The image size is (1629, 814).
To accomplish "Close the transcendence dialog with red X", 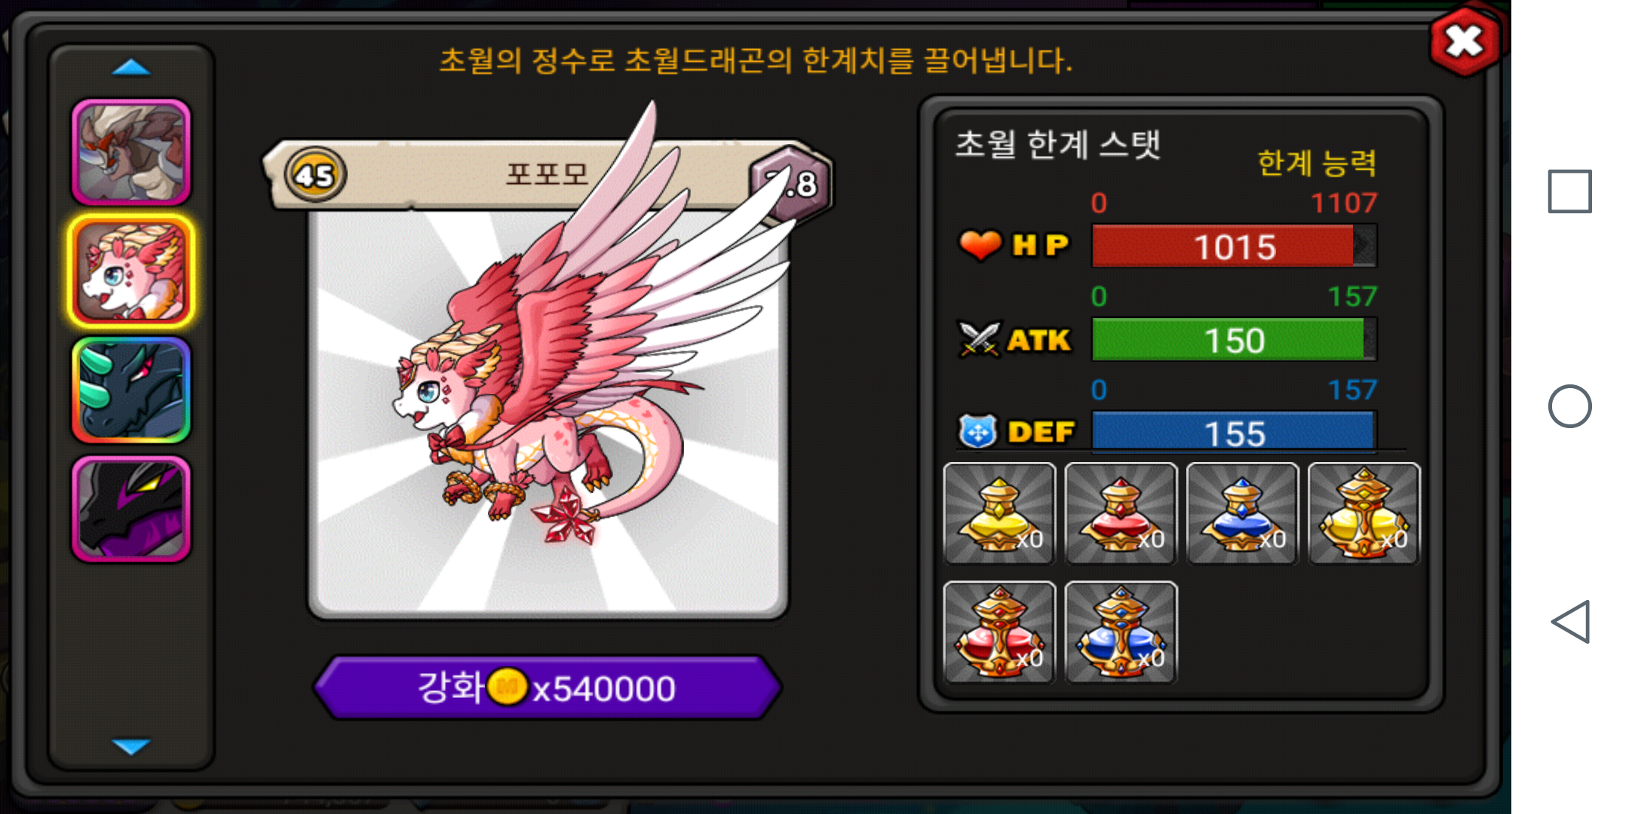I will [x=1465, y=41].
